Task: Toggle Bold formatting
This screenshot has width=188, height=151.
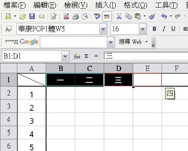Action: pos(155,29)
